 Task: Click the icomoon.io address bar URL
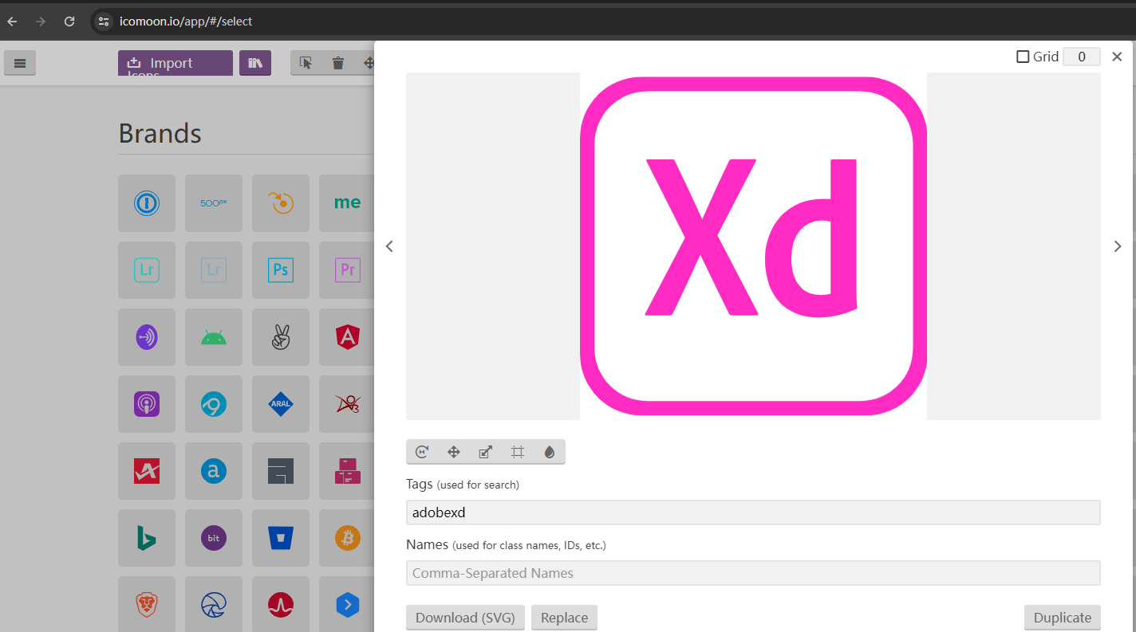pos(186,22)
